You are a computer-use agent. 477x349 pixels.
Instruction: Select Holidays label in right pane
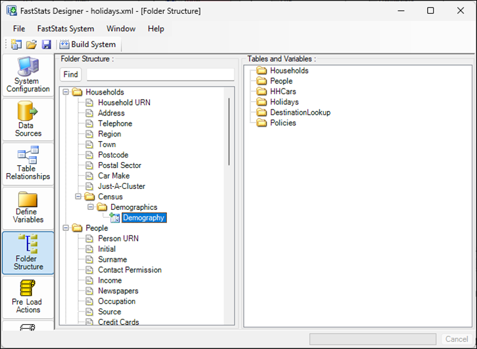click(x=284, y=102)
